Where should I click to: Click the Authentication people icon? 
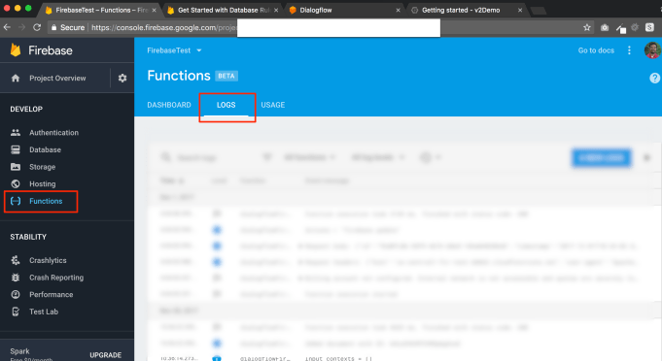coord(16,132)
